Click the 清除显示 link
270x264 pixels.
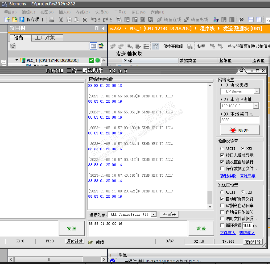248,176
